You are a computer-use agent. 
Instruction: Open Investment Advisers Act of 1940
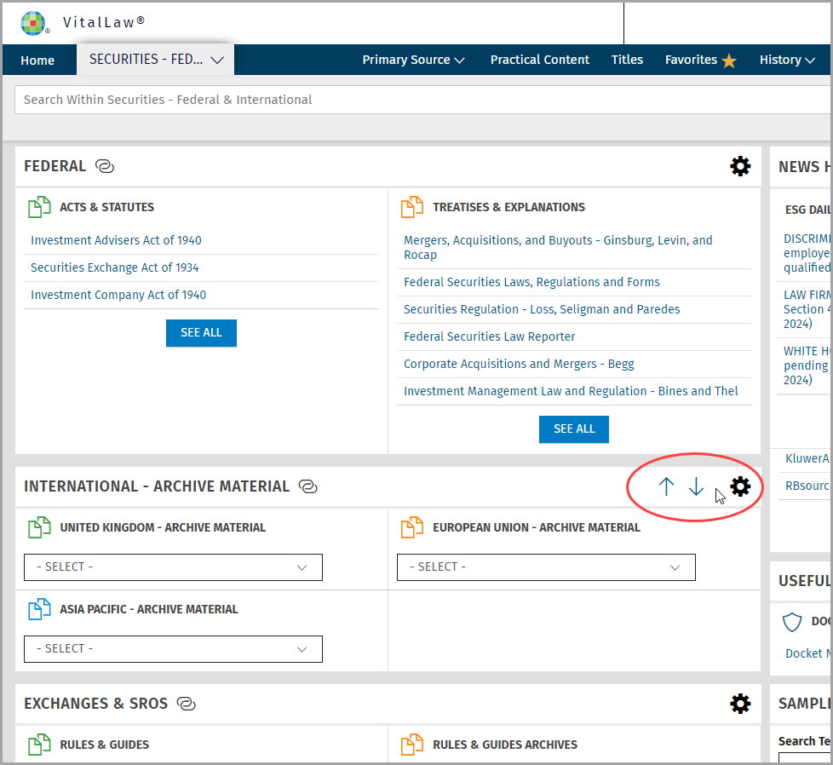pos(116,240)
